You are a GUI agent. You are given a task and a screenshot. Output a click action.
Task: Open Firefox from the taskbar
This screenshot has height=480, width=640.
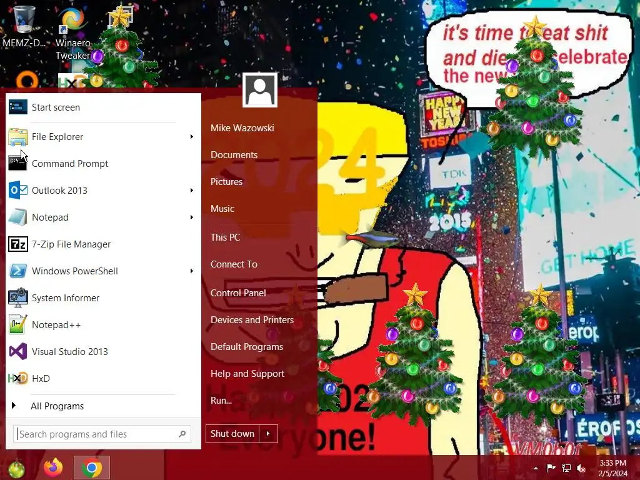click(54, 467)
